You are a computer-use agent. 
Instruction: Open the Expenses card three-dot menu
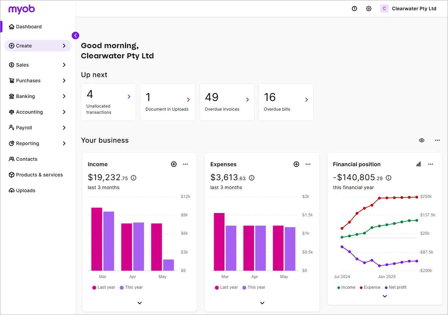point(308,164)
